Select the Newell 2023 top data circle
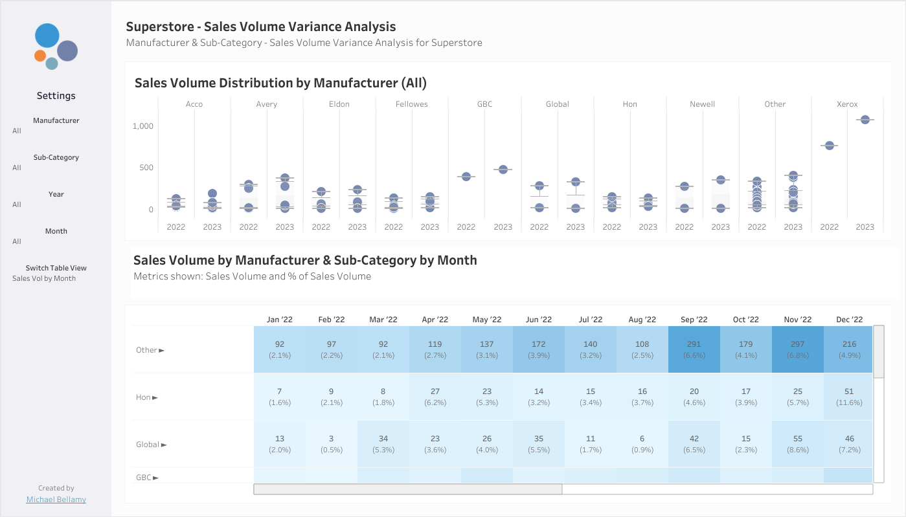 point(720,180)
